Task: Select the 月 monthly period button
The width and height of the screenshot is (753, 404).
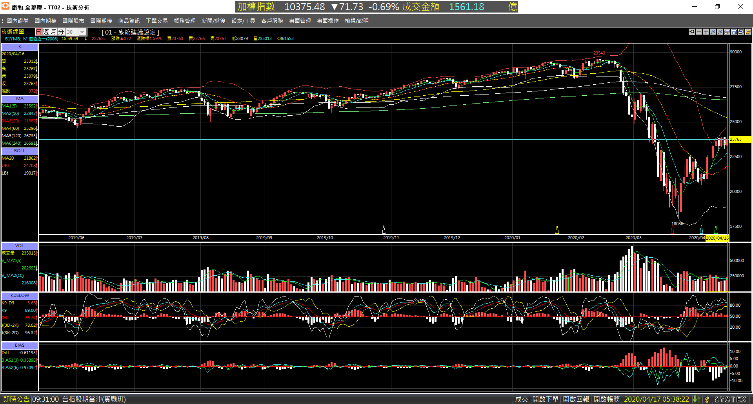Action: pyautogui.click(x=53, y=32)
